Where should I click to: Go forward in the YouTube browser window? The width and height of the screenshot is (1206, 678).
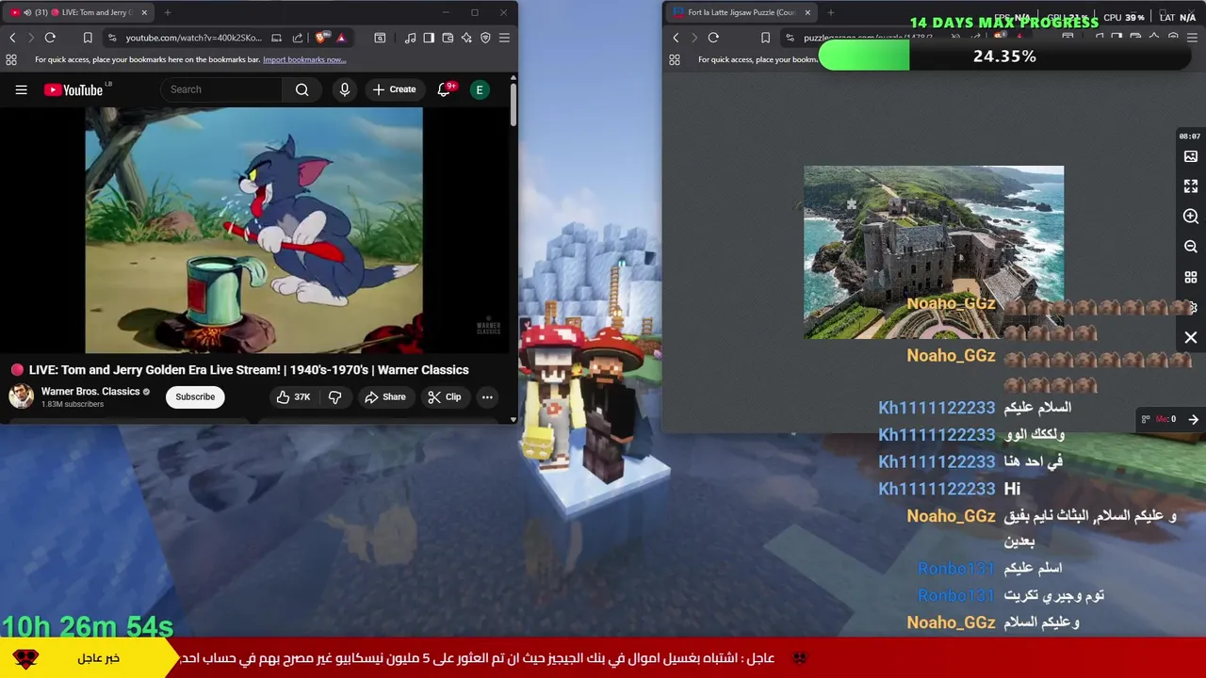(x=31, y=38)
